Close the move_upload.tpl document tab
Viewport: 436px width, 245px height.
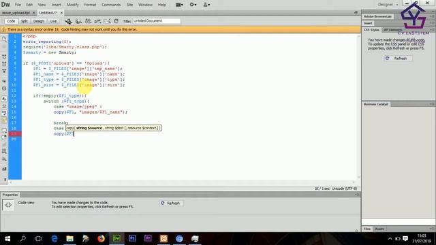click(33, 13)
